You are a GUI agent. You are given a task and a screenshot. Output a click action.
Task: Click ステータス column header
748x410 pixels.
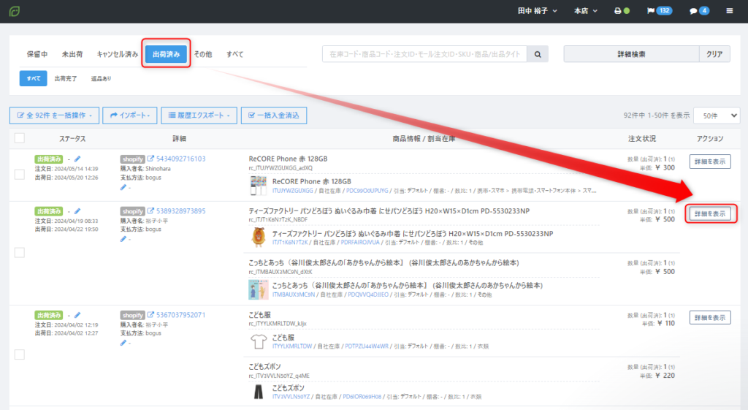click(x=72, y=139)
